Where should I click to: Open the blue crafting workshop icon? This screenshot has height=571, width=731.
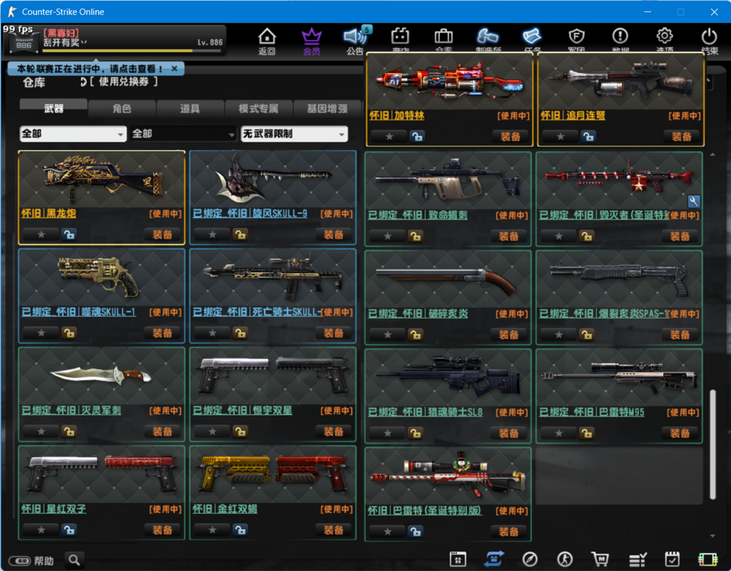(487, 37)
